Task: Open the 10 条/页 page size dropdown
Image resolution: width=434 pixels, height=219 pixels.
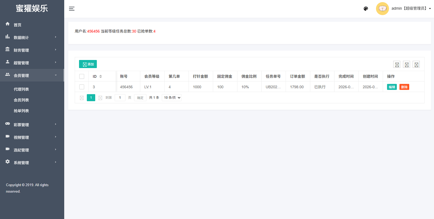Action: pos(172,98)
